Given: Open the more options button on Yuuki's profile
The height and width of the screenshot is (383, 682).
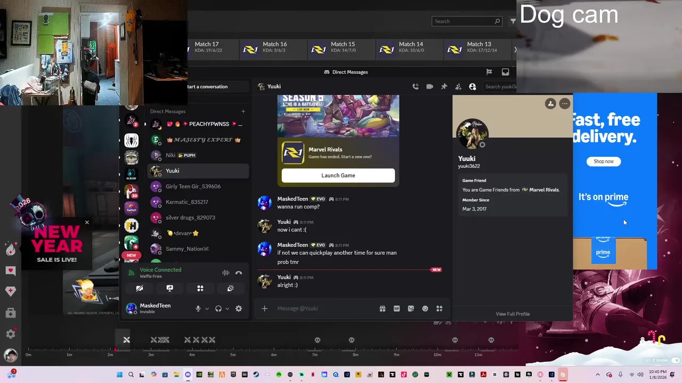Looking at the screenshot, I should [x=565, y=104].
